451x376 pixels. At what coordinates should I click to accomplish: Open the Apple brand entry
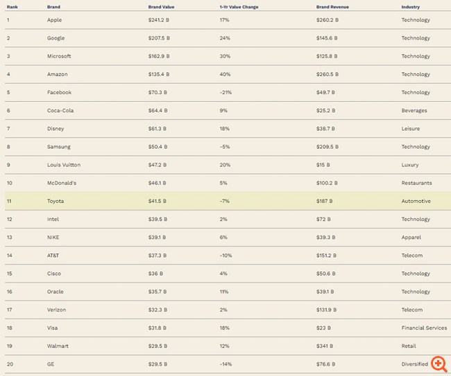coord(54,20)
